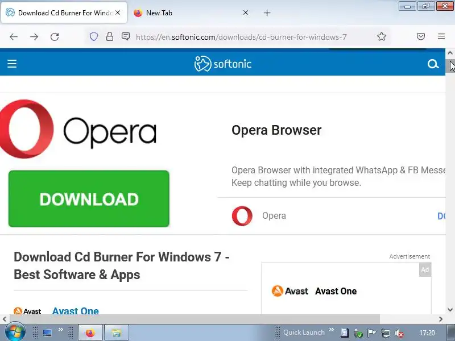Click the Opera text label in the ad row
Screen dimensions: 455x341
pyautogui.click(x=274, y=216)
